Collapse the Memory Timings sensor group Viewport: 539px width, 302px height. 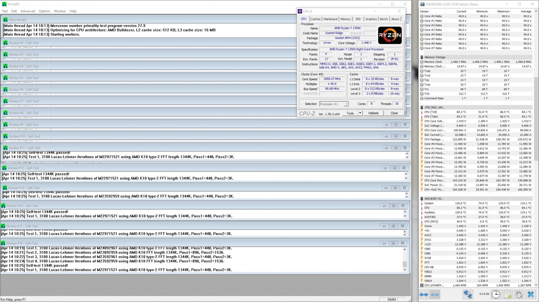[422, 57]
